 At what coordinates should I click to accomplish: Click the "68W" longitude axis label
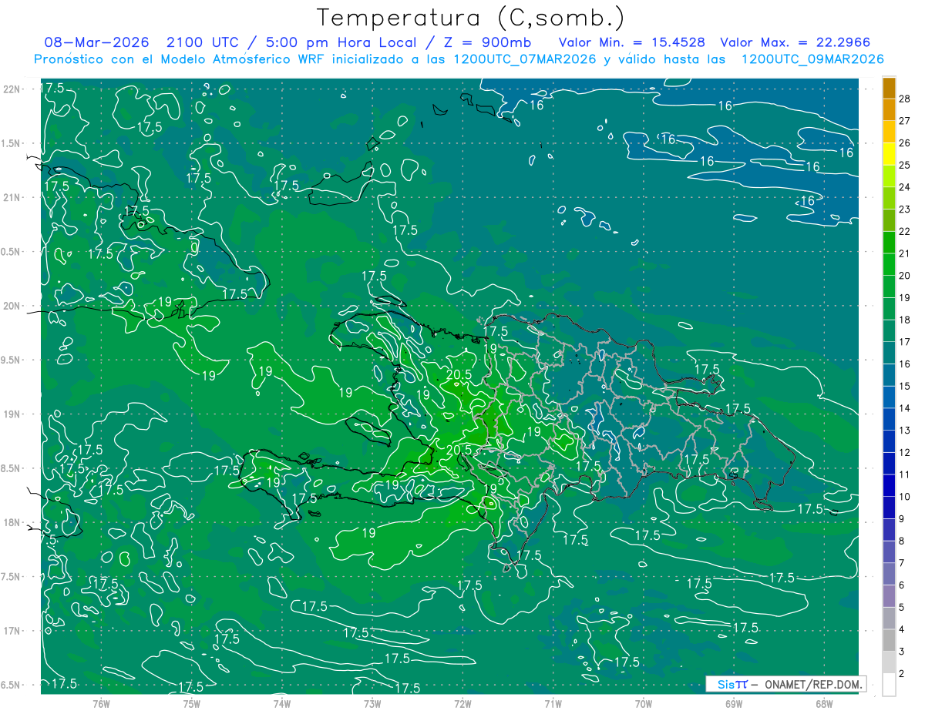(x=824, y=703)
